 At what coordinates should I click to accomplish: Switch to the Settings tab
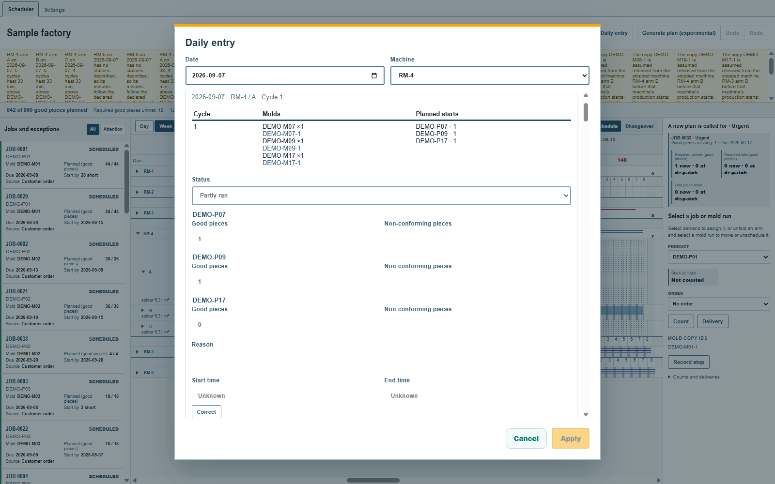click(x=54, y=10)
